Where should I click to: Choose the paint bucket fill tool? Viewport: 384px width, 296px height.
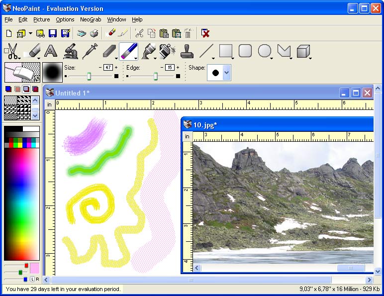[148, 51]
